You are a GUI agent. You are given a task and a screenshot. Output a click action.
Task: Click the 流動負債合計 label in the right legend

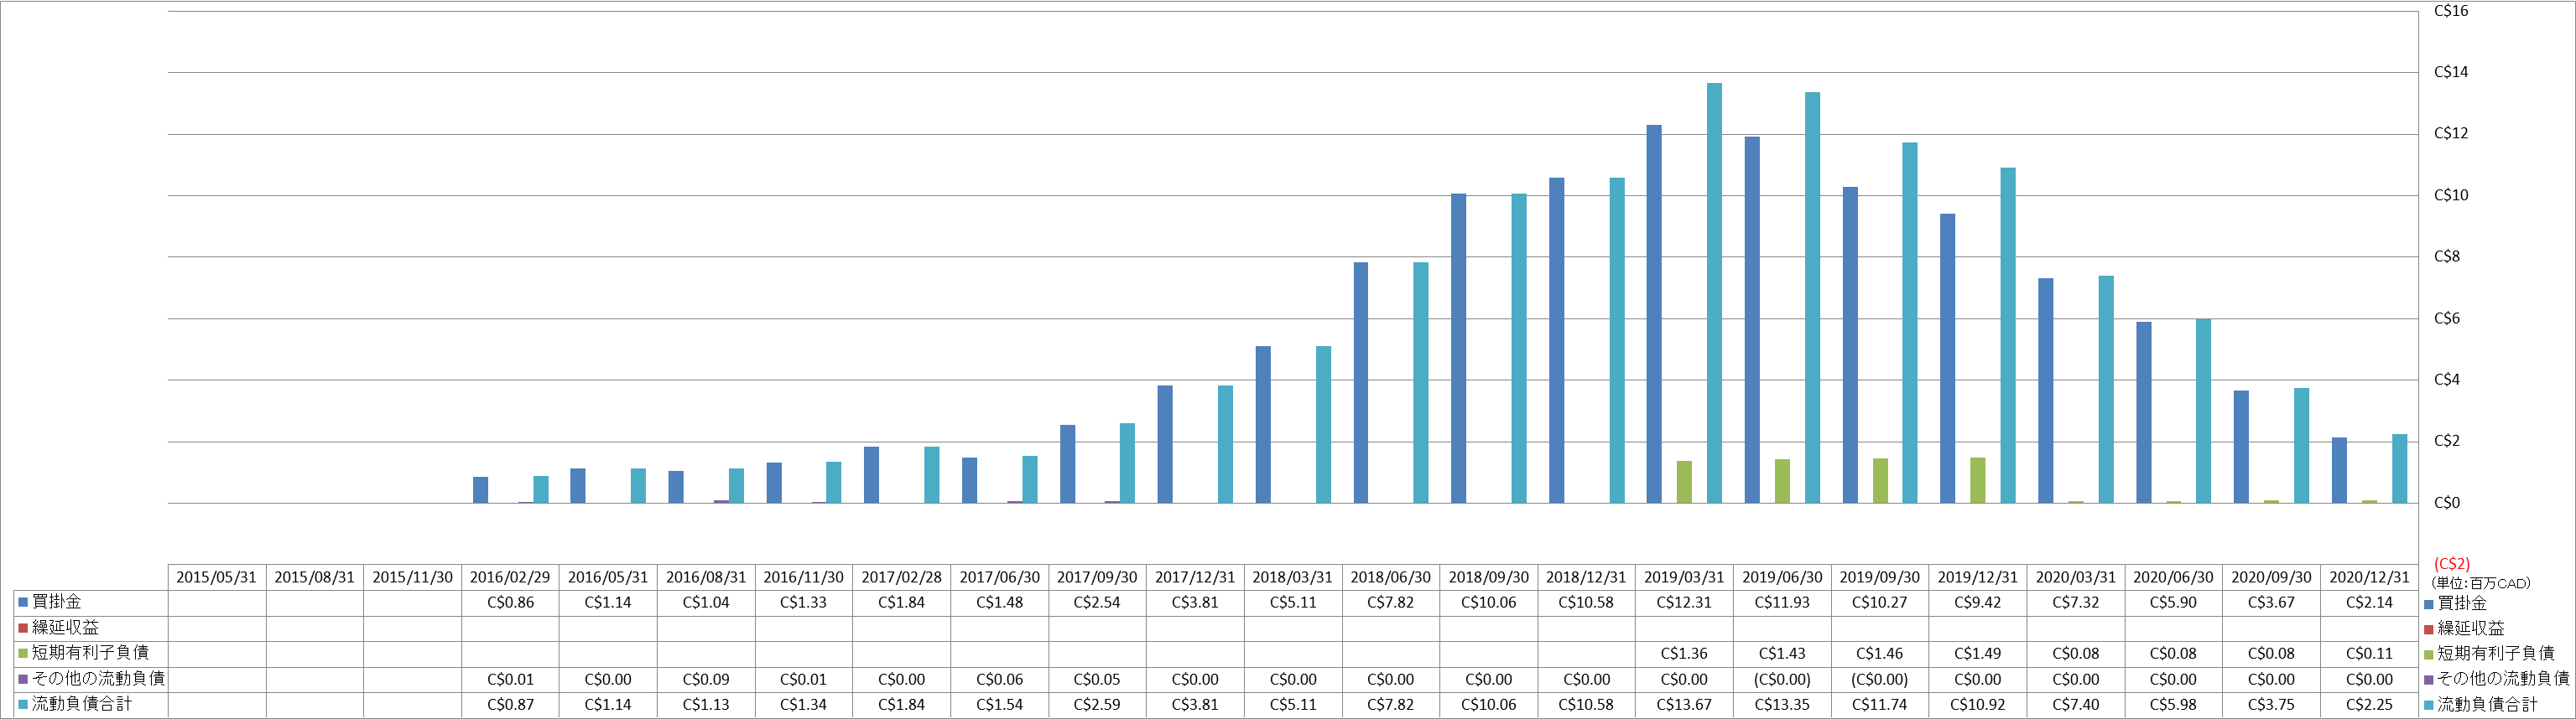pos(2487,705)
